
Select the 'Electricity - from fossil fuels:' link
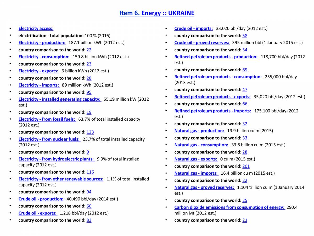[47, 119]
